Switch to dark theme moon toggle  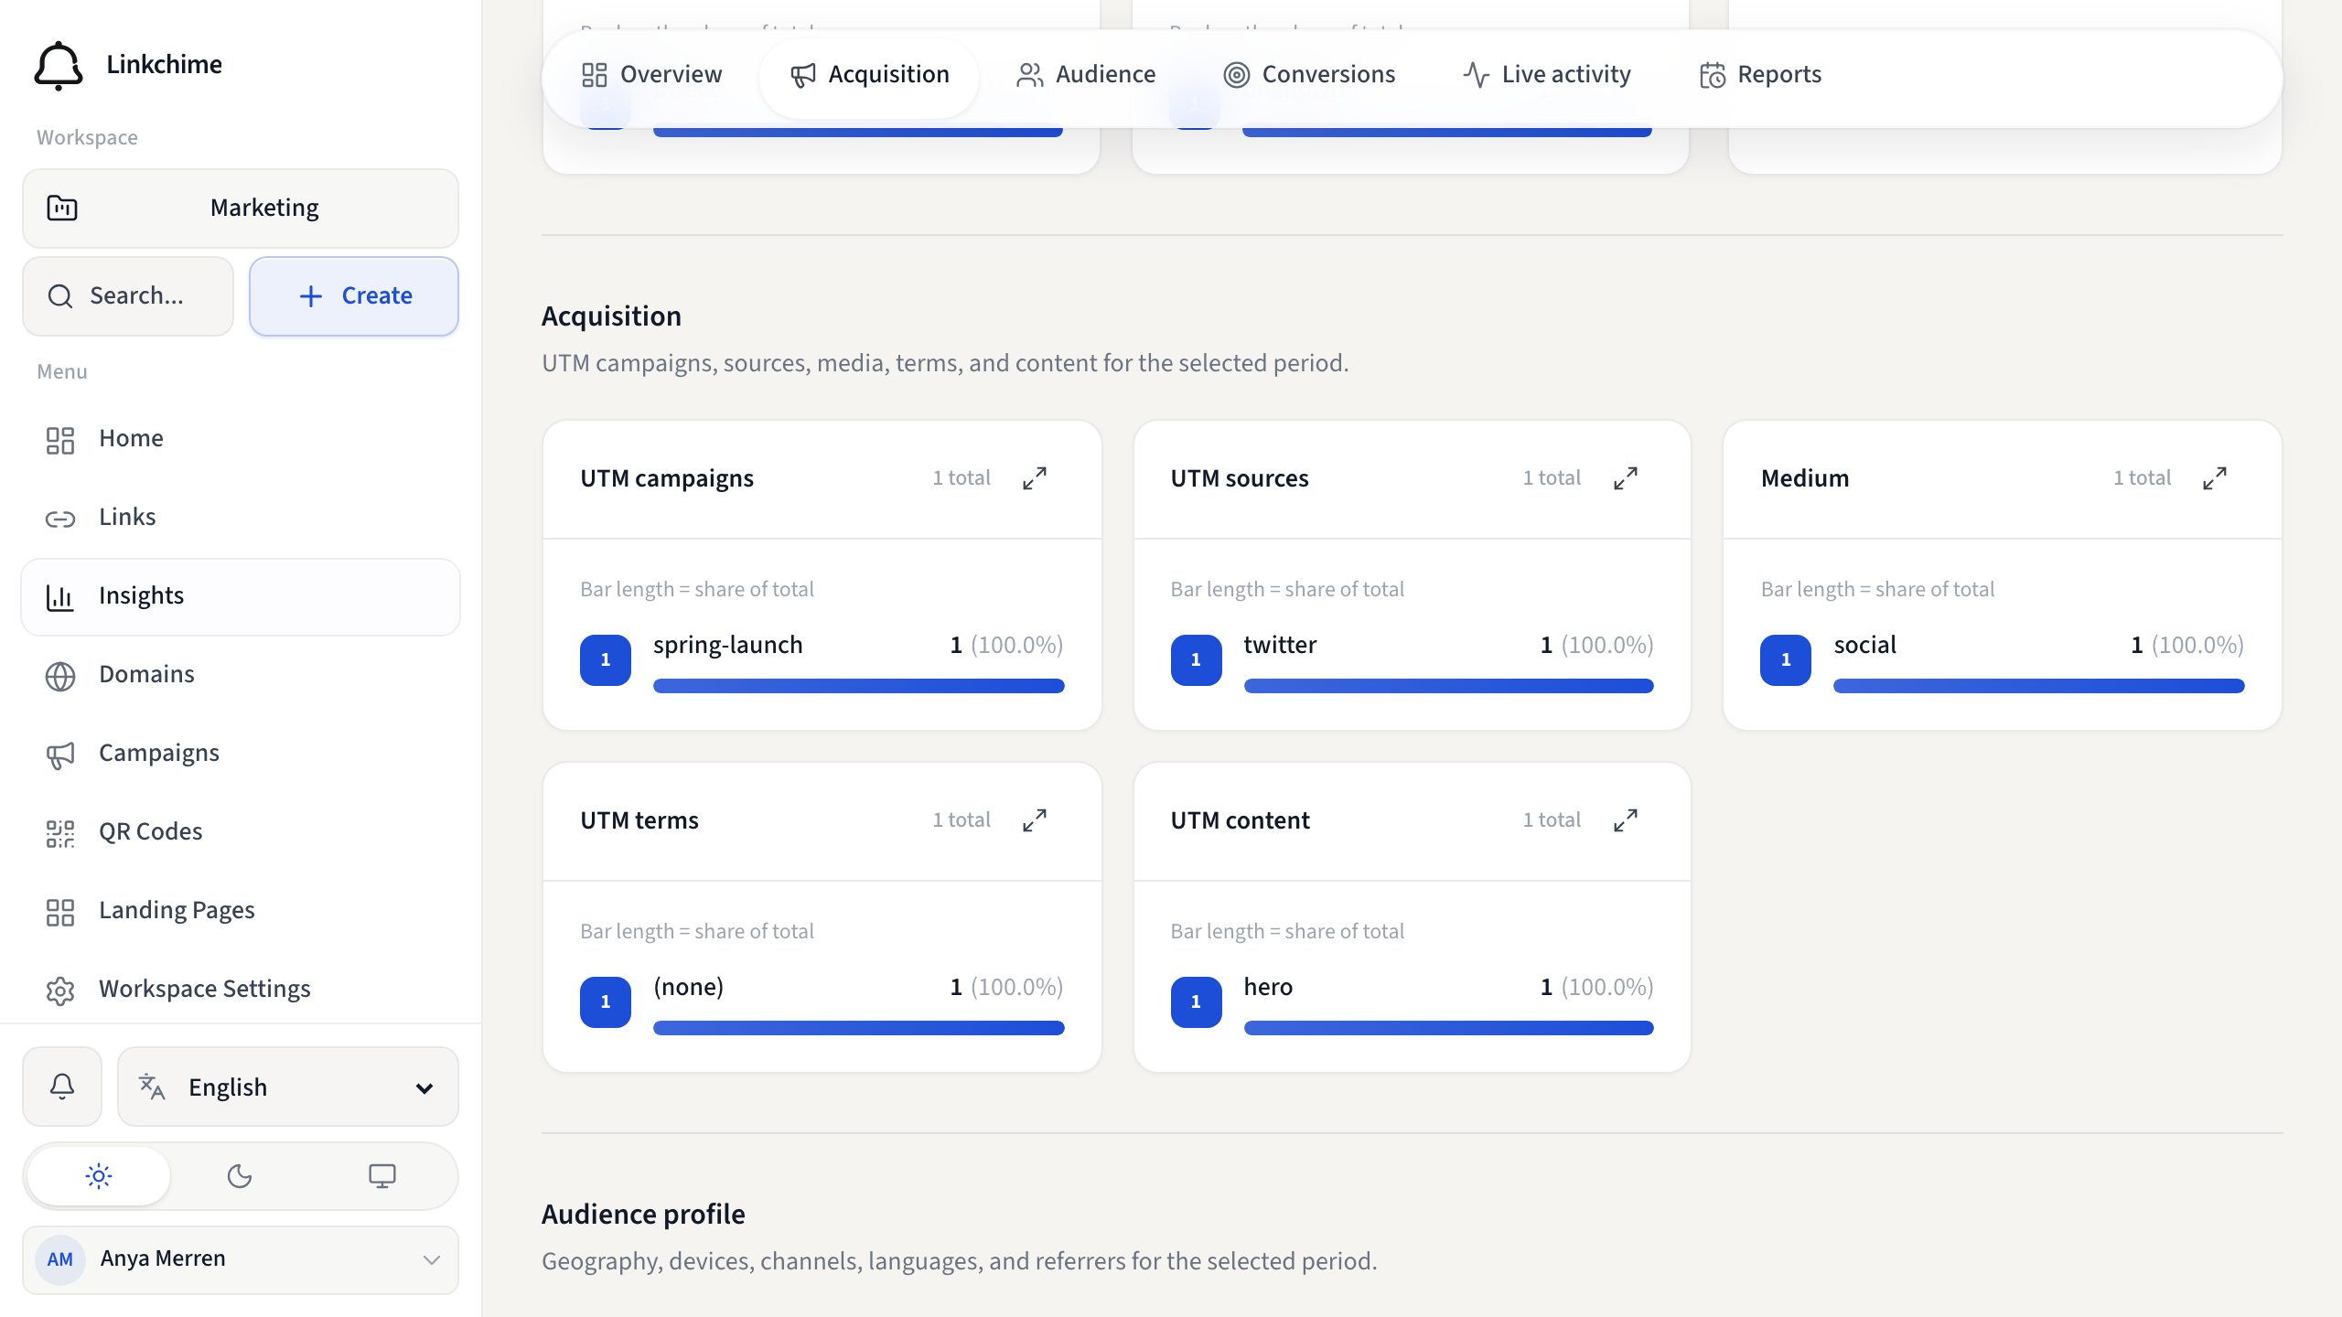pos(240,1176)
